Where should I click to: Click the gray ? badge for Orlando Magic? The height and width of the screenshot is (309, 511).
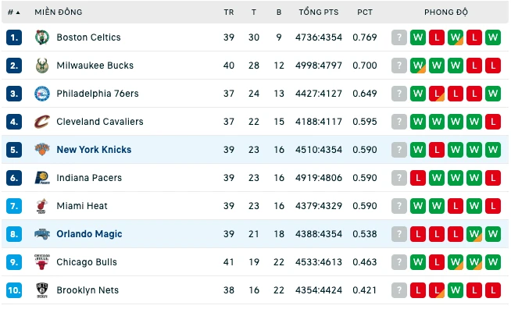399,234
